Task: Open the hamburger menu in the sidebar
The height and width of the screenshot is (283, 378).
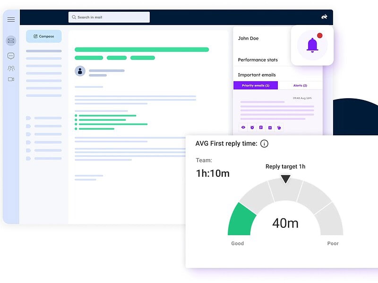Action: (x=11, y=19)
